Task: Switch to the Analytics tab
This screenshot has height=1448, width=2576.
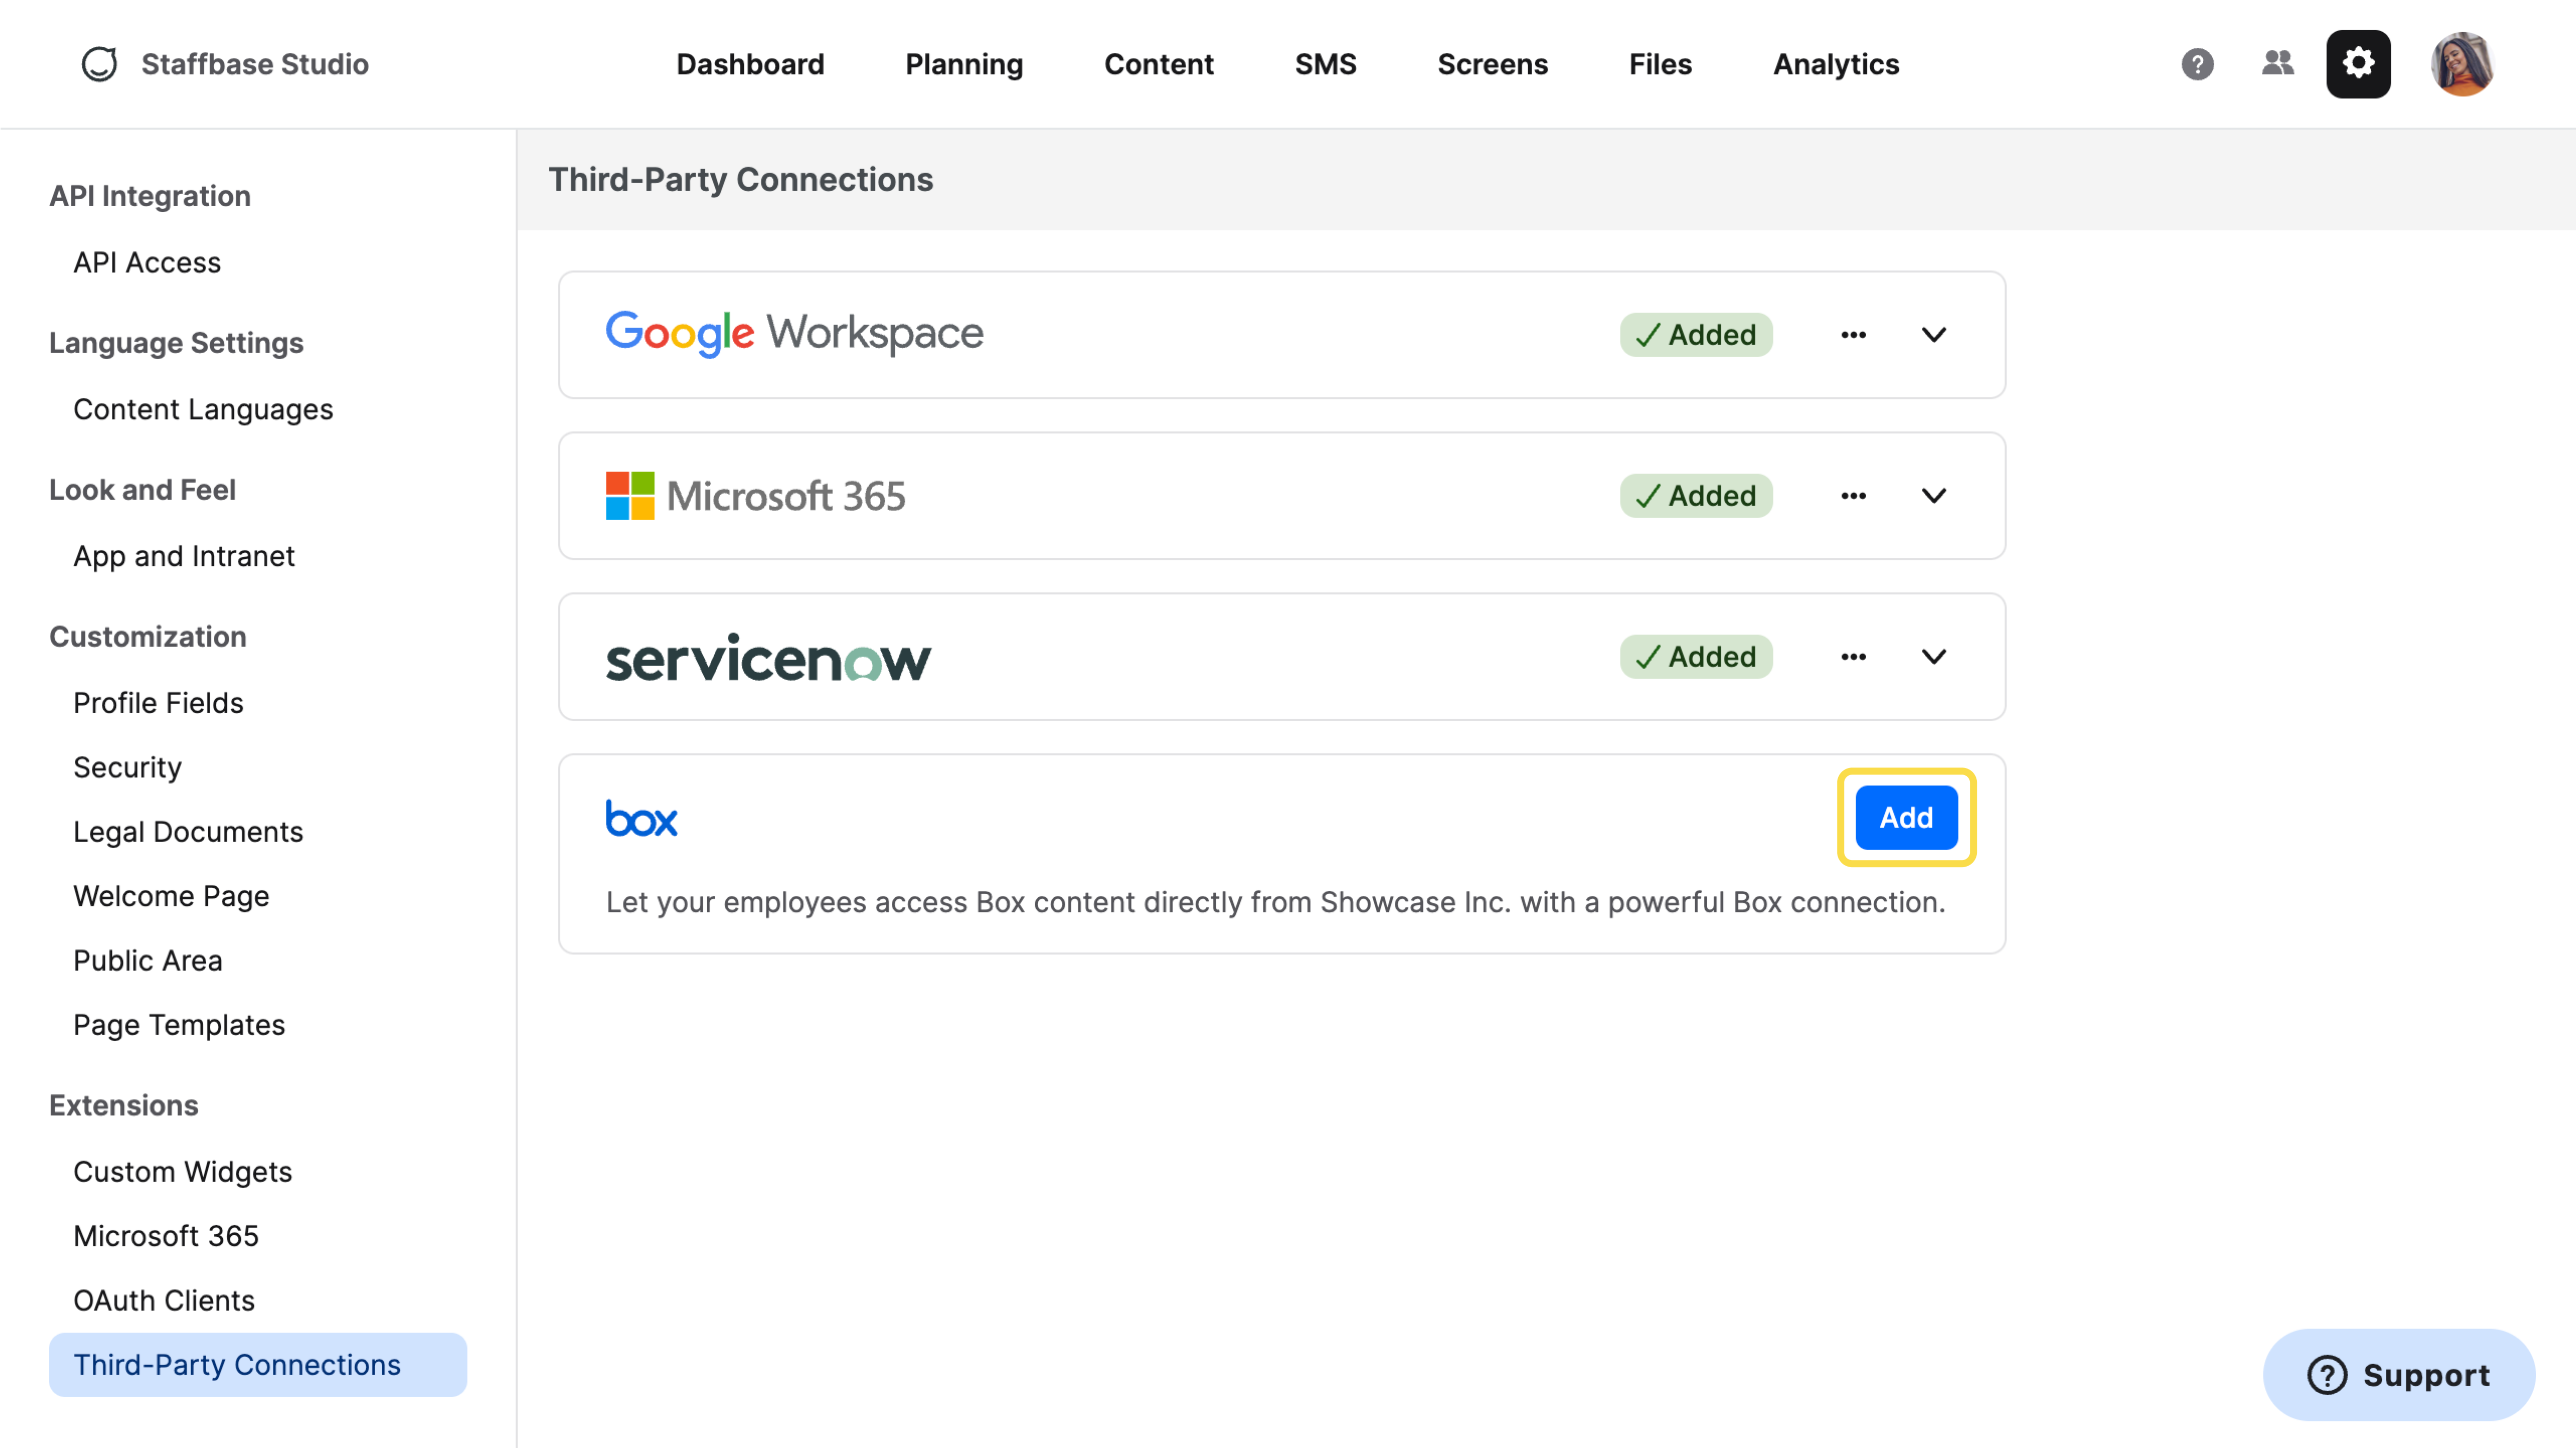Action: pos(1836,64)
